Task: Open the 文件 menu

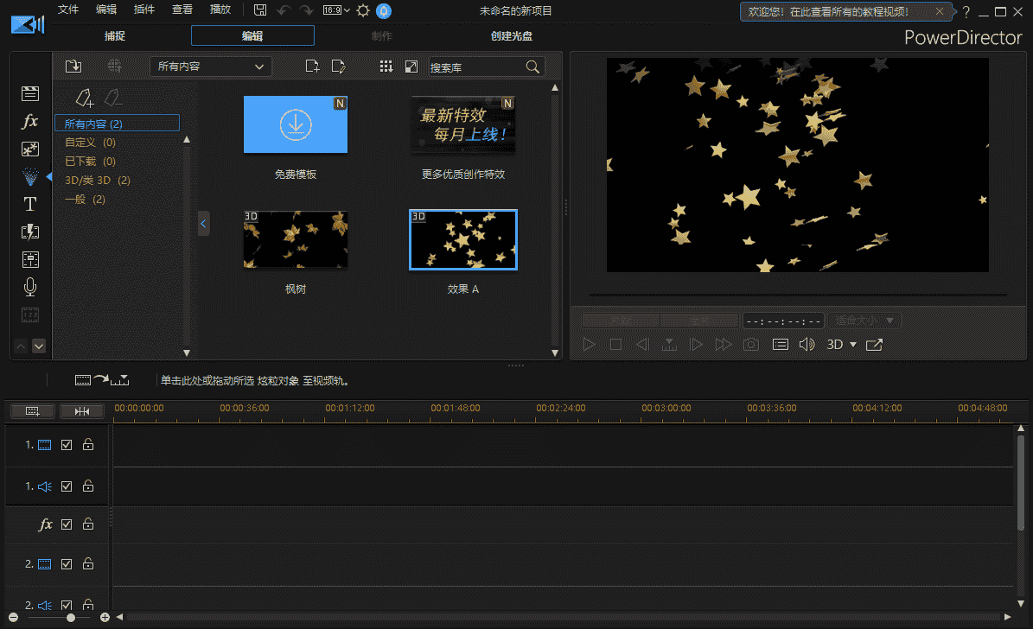Action: tap(67, 10)
